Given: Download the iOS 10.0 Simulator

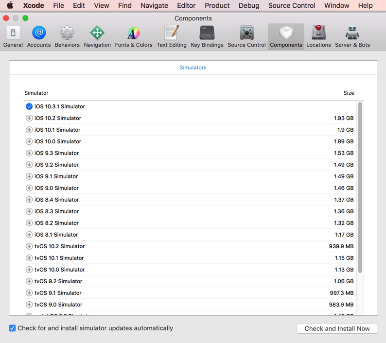Looking at the screenshot, I should pos(29,141).
